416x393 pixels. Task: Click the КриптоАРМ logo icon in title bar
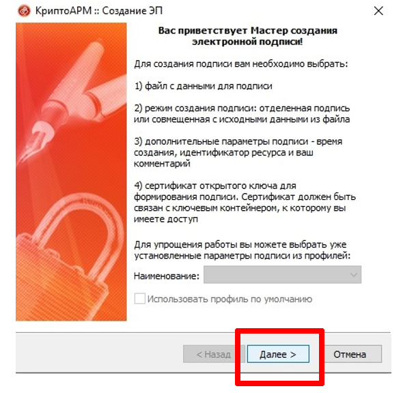tap(24, 11)
